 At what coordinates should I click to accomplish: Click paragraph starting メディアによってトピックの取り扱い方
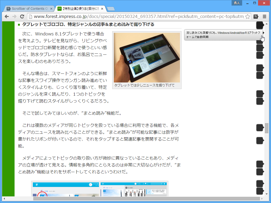pos(100,165)
